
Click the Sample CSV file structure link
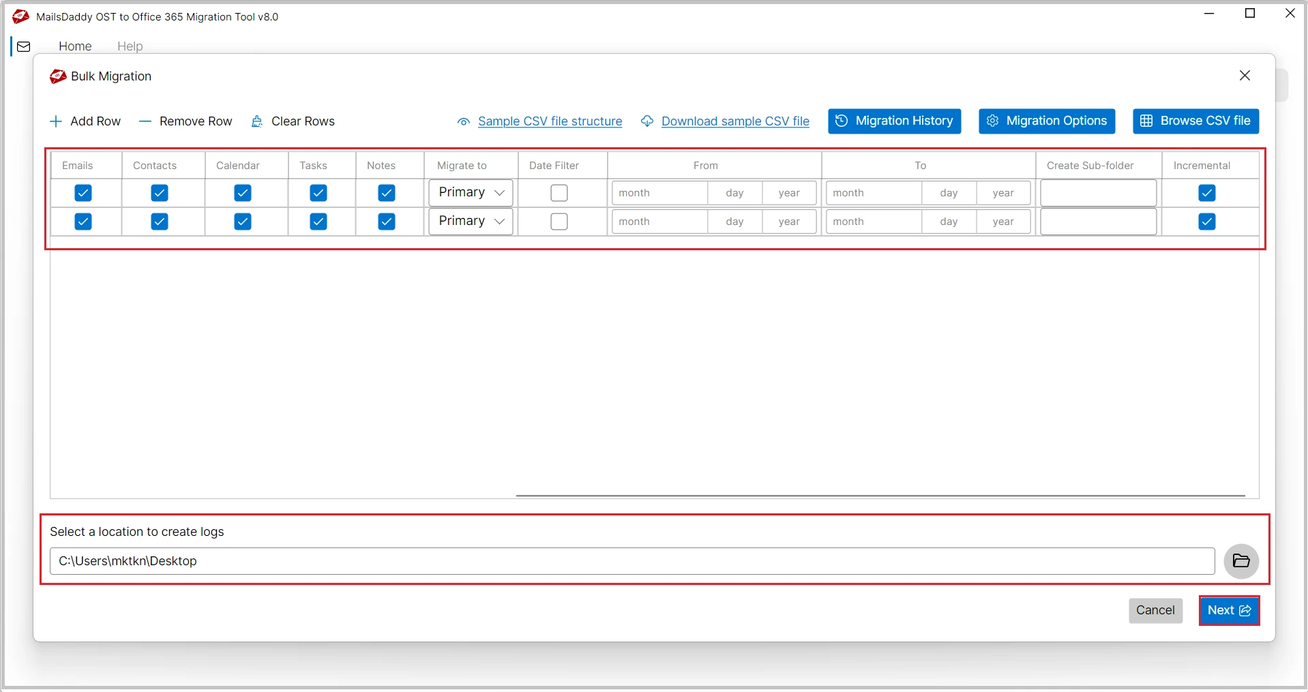550,121
